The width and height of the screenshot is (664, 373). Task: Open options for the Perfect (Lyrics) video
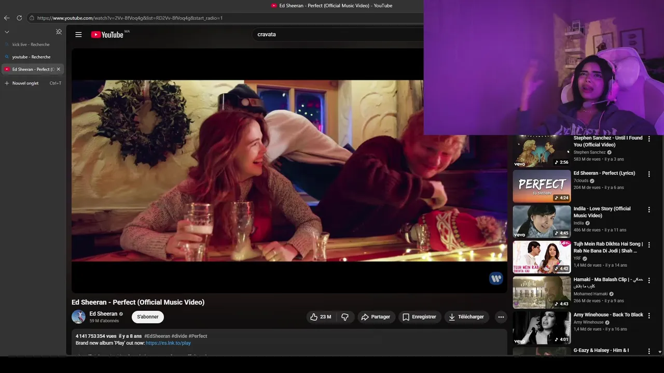pos(649,174)
